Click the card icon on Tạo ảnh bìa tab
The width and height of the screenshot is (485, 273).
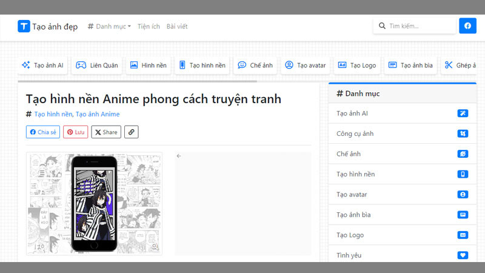point(392,65)
